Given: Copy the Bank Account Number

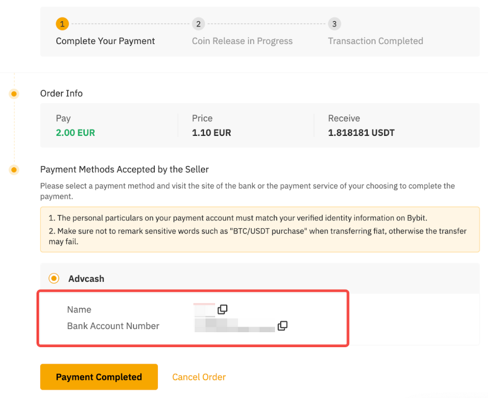Looking at the screenshot, I should [x=282, y=326].
